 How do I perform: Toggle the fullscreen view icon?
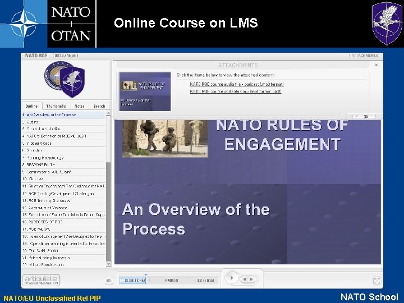click(377, 281)
